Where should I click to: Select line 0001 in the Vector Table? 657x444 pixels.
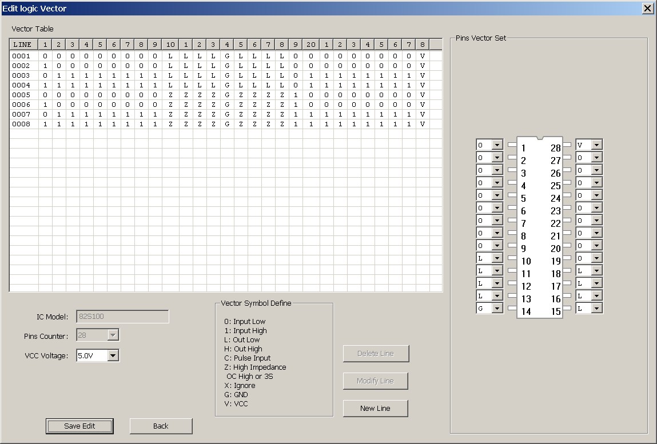(21, 56)
